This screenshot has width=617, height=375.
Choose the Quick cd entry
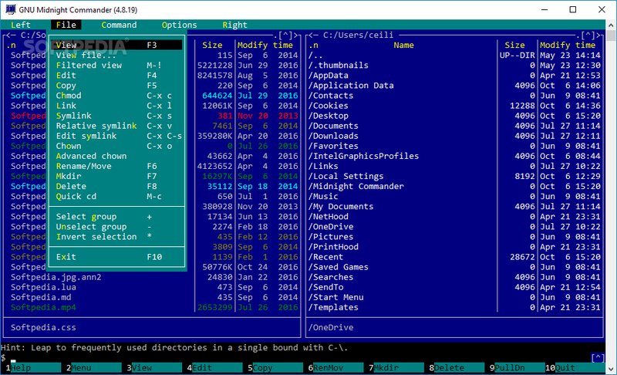(x=116, y=196)
